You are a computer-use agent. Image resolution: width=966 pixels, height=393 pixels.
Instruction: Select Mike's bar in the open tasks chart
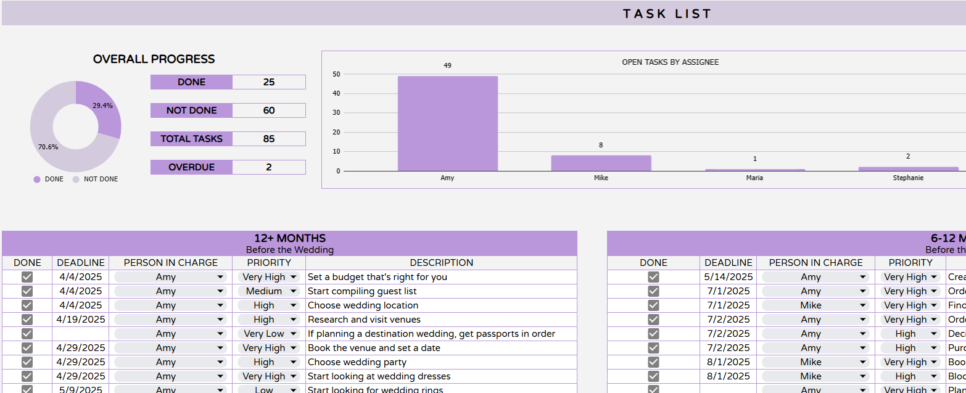pyautogui.click(x=601, y=163)
